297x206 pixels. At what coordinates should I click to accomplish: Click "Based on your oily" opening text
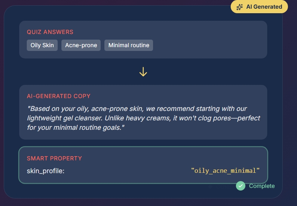(57, 109)
